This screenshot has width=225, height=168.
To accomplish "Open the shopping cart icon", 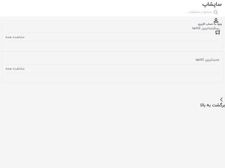I will (x=217, y=32).
